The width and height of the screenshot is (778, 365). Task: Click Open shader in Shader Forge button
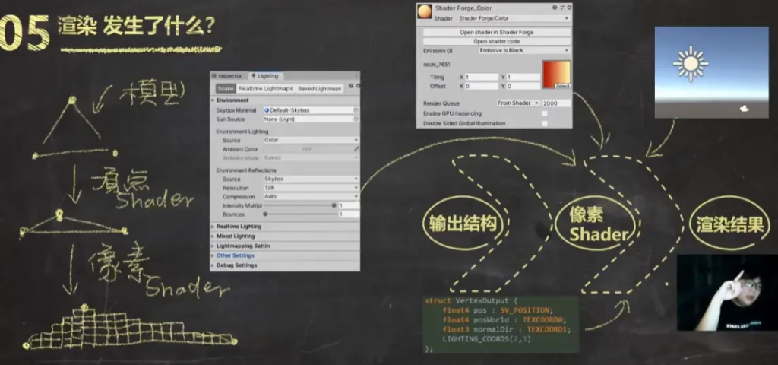[x=496, y=33]
